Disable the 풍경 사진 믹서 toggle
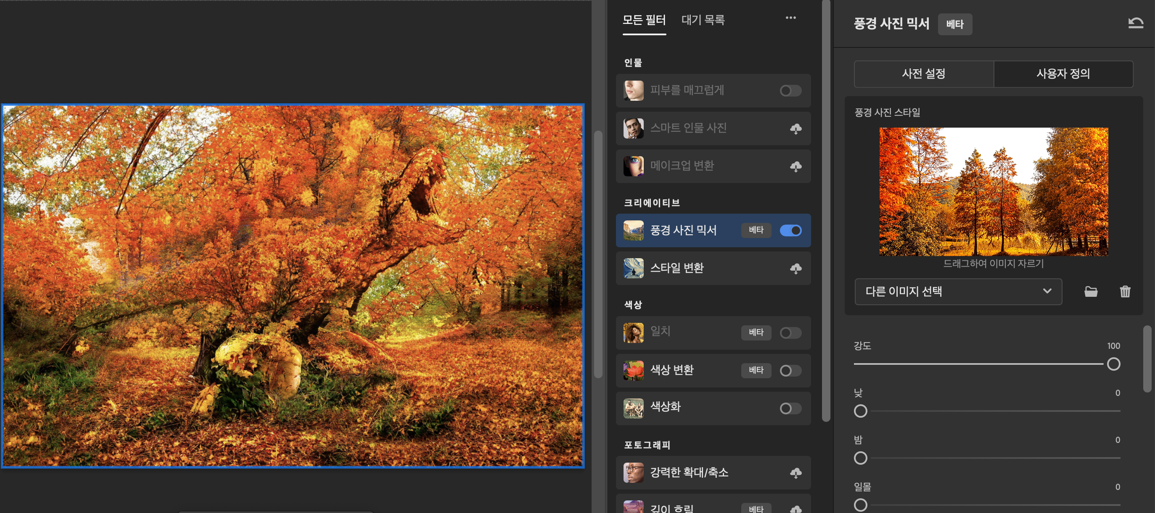Image resolution: width=1155 pixels, height=513 pixels. tap(790, 230)
